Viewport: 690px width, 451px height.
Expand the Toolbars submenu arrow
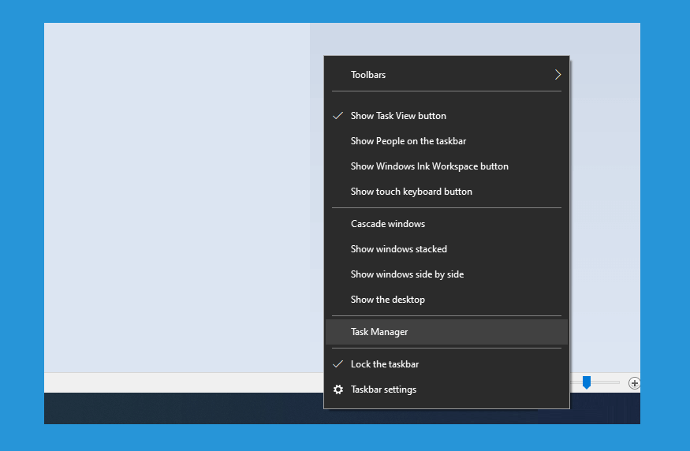click(558, 74)
